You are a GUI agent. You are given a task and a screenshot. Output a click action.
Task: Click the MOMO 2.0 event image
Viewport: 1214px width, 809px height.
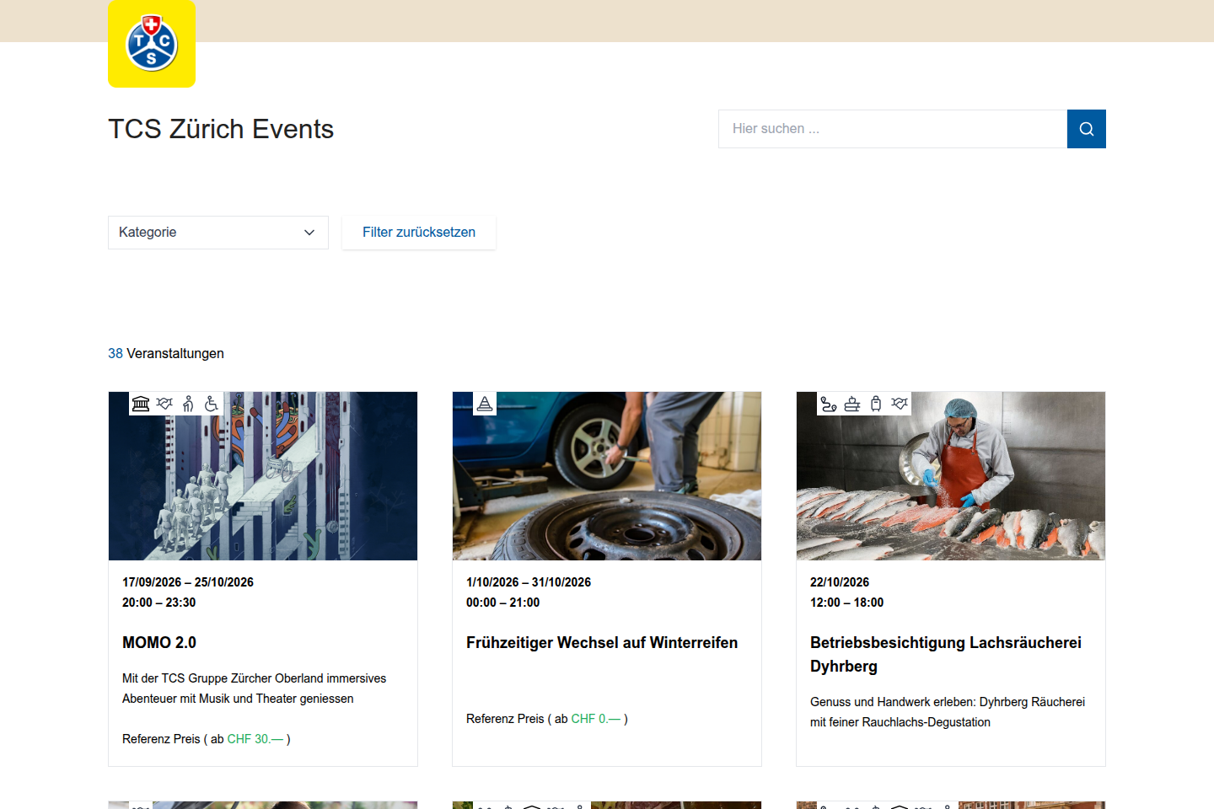pyautogui.click(x=263, y=476)
